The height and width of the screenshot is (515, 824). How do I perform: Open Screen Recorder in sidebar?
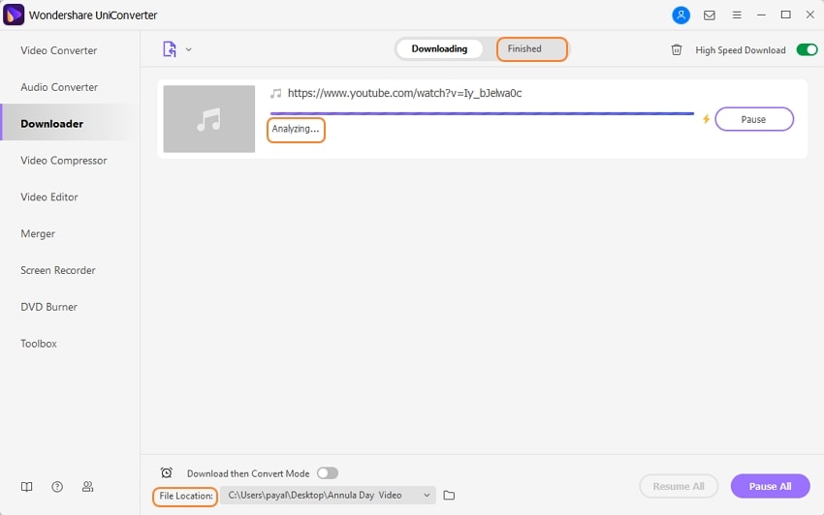[58, 270]
